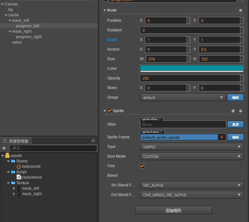This screenshot has height=222, width=249.
Task: Click the Script folder icon
Action: [x=13, y=172]
